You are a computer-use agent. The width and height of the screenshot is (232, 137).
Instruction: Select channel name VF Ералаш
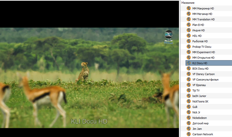tap(199, 85)
